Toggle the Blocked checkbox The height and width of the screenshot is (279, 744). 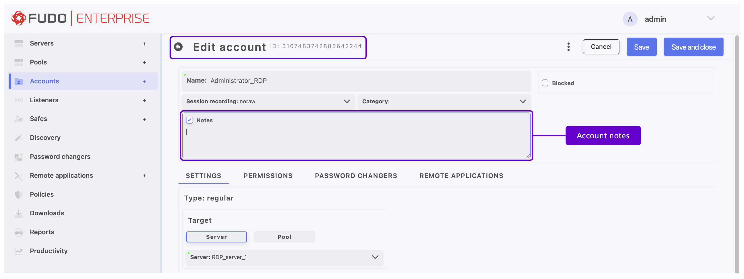point(545,83)
